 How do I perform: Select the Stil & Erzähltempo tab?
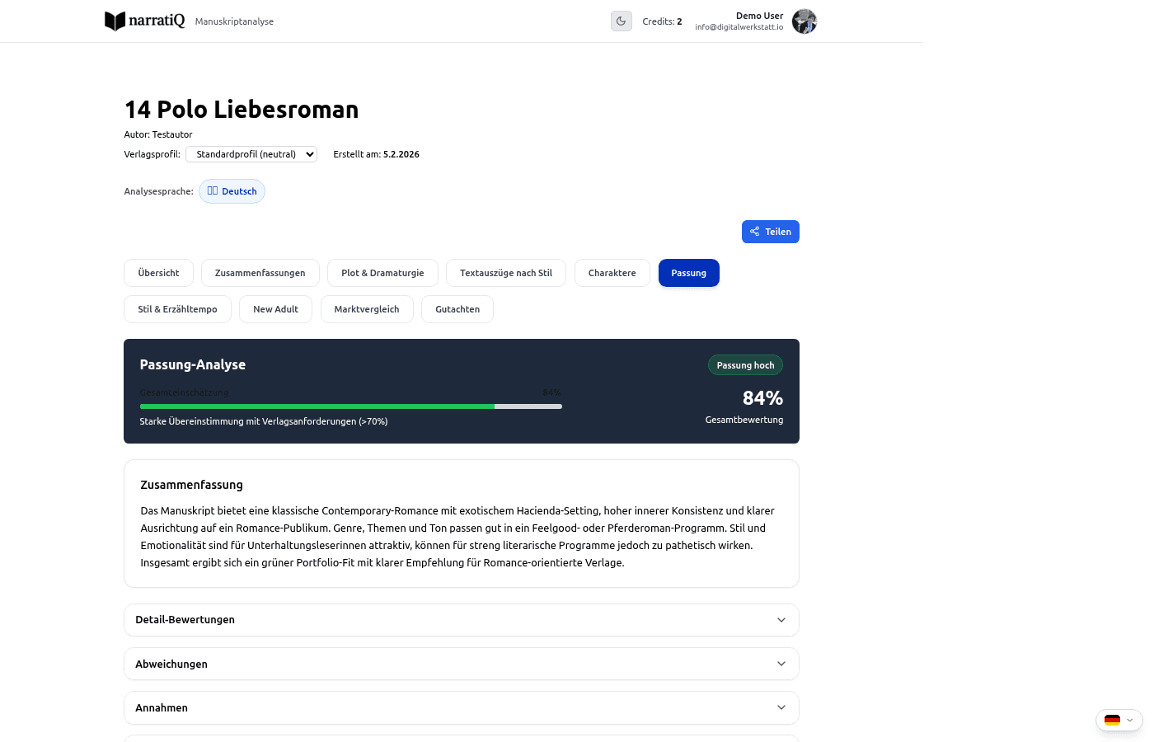pyautogui.click(x=177, y=309)
